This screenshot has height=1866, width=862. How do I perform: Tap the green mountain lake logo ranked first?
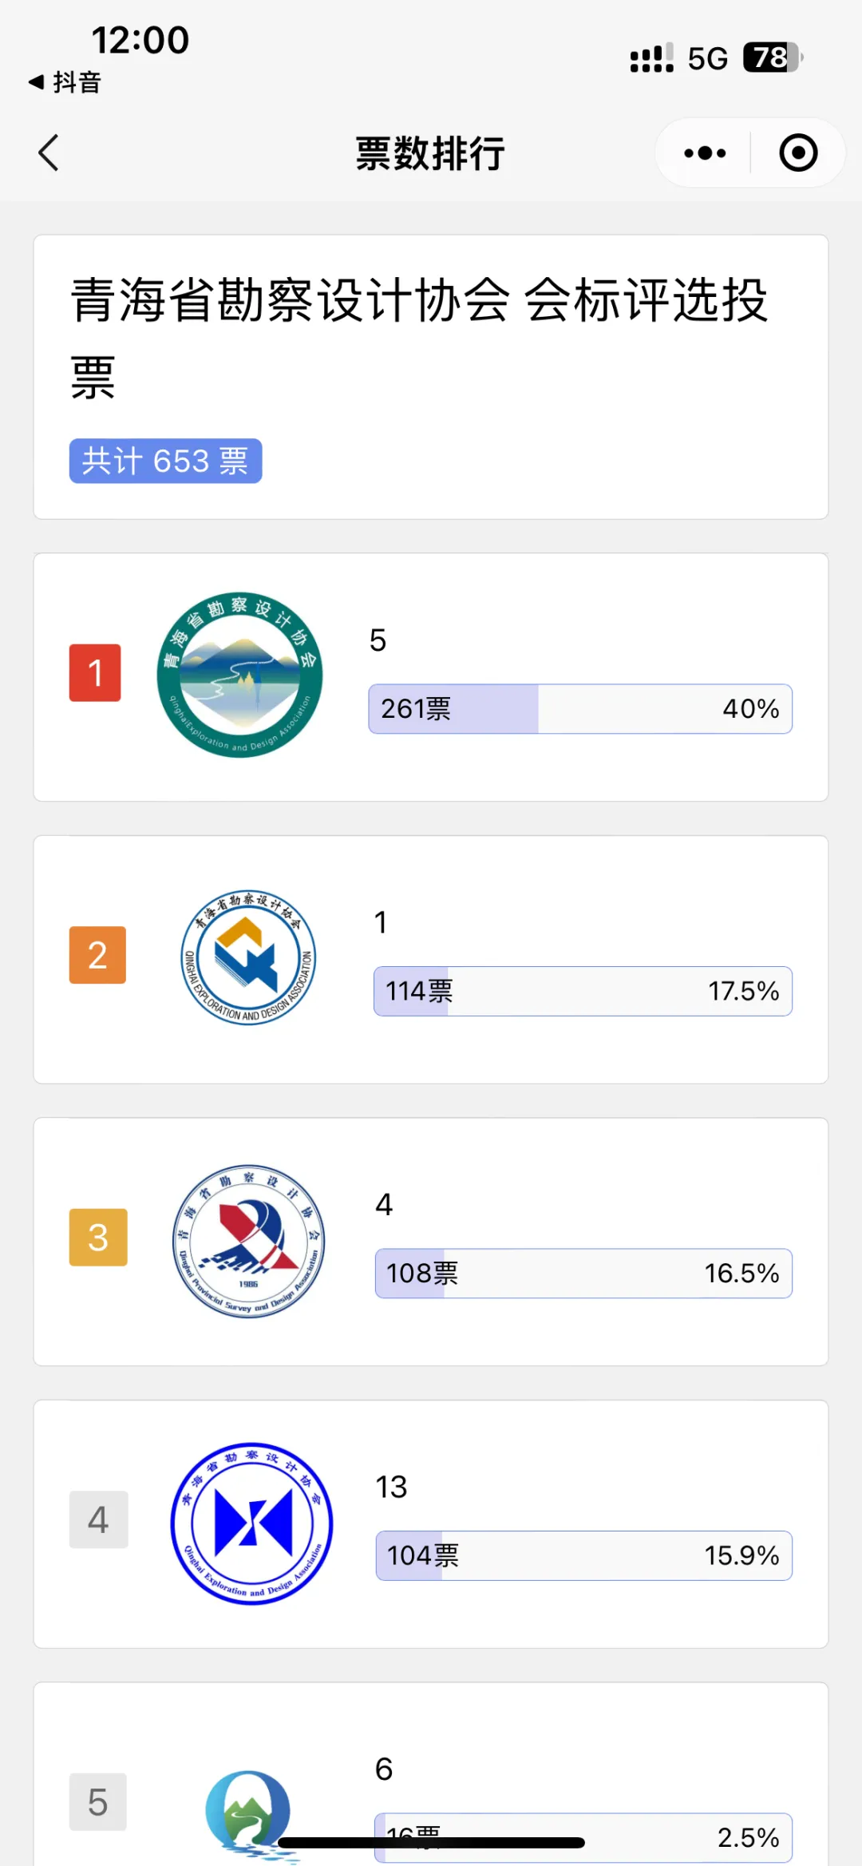[240, 675]
